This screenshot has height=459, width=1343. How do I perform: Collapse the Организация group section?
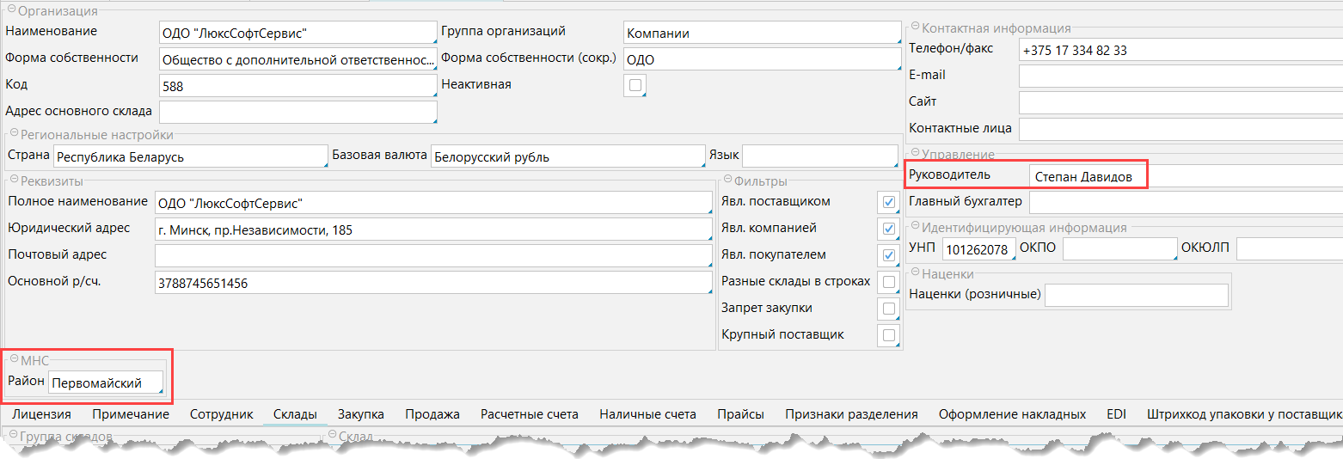coord(12,11)
